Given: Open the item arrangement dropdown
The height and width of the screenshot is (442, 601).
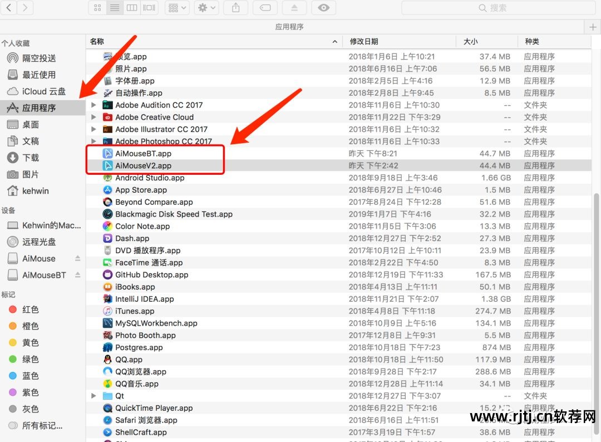Looking at the screenshot, I should coord(177,8).
